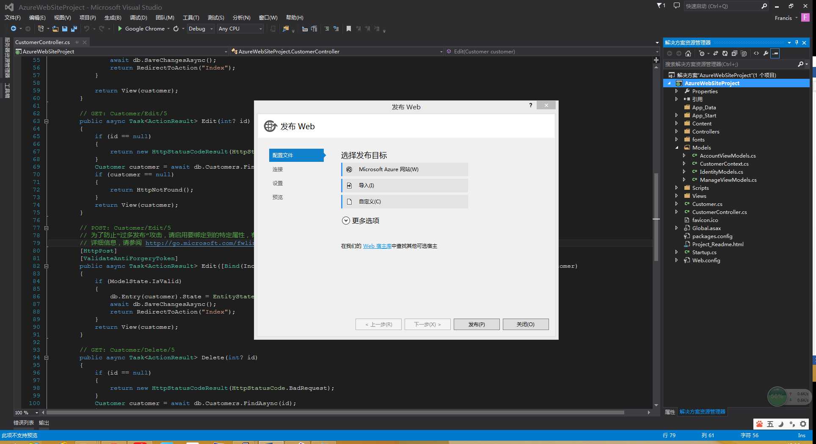816x444 pixels.
Task: Expand the Controllers folder arrow in Solution Explorer
Action: click(x=677, y=131)
